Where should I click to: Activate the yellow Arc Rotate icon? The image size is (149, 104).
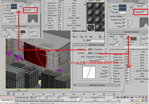point(143,101)
